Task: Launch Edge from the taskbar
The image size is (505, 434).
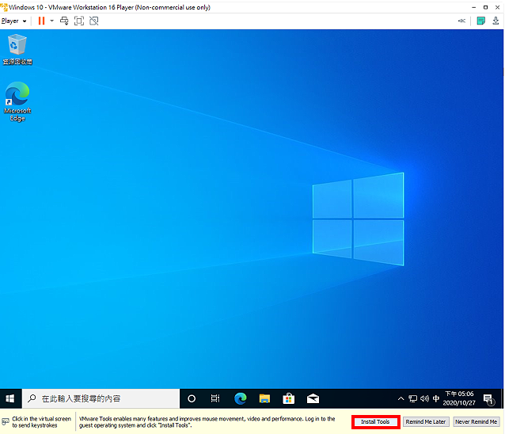Action: 241,398
